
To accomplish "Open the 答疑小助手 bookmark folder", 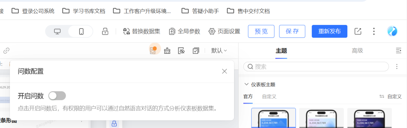I will click(x=200, y=11).
